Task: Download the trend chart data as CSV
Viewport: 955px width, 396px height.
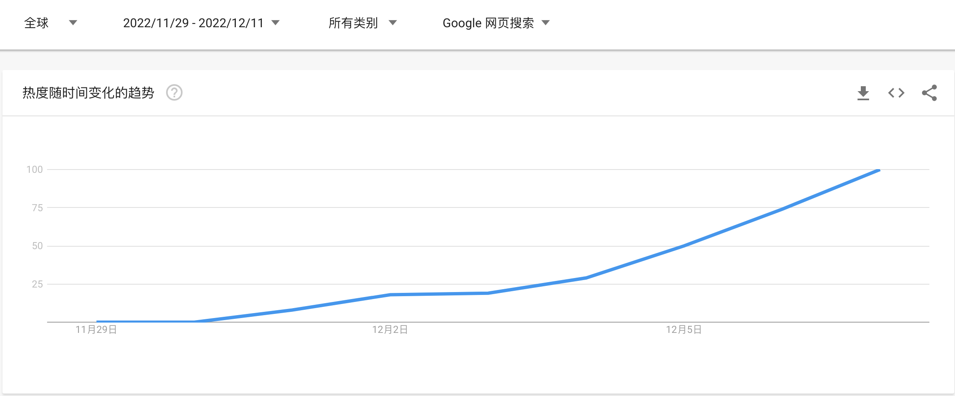Action: coord(863,93)
